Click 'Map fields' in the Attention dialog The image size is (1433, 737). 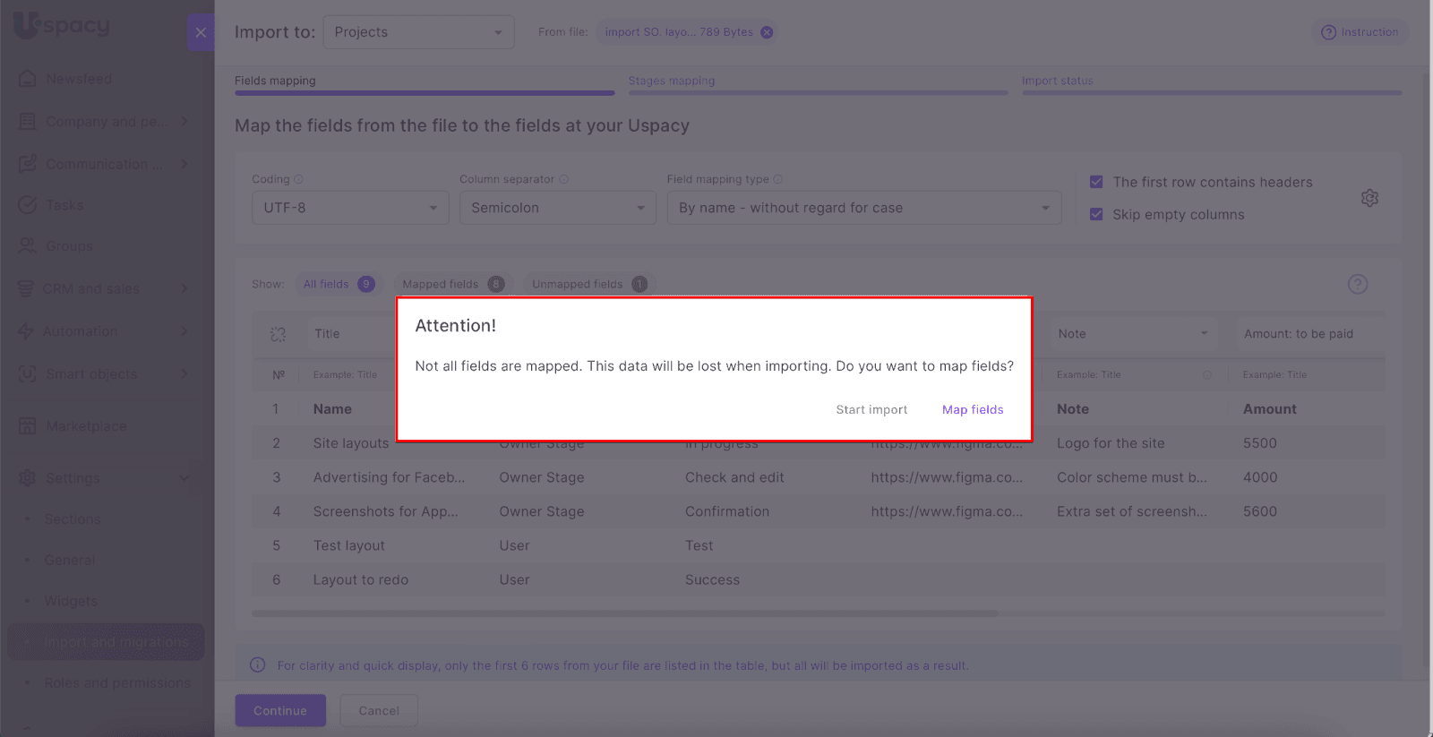973,409
